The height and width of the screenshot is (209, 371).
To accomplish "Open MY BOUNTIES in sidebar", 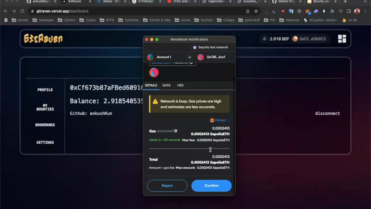I will 45,107.
